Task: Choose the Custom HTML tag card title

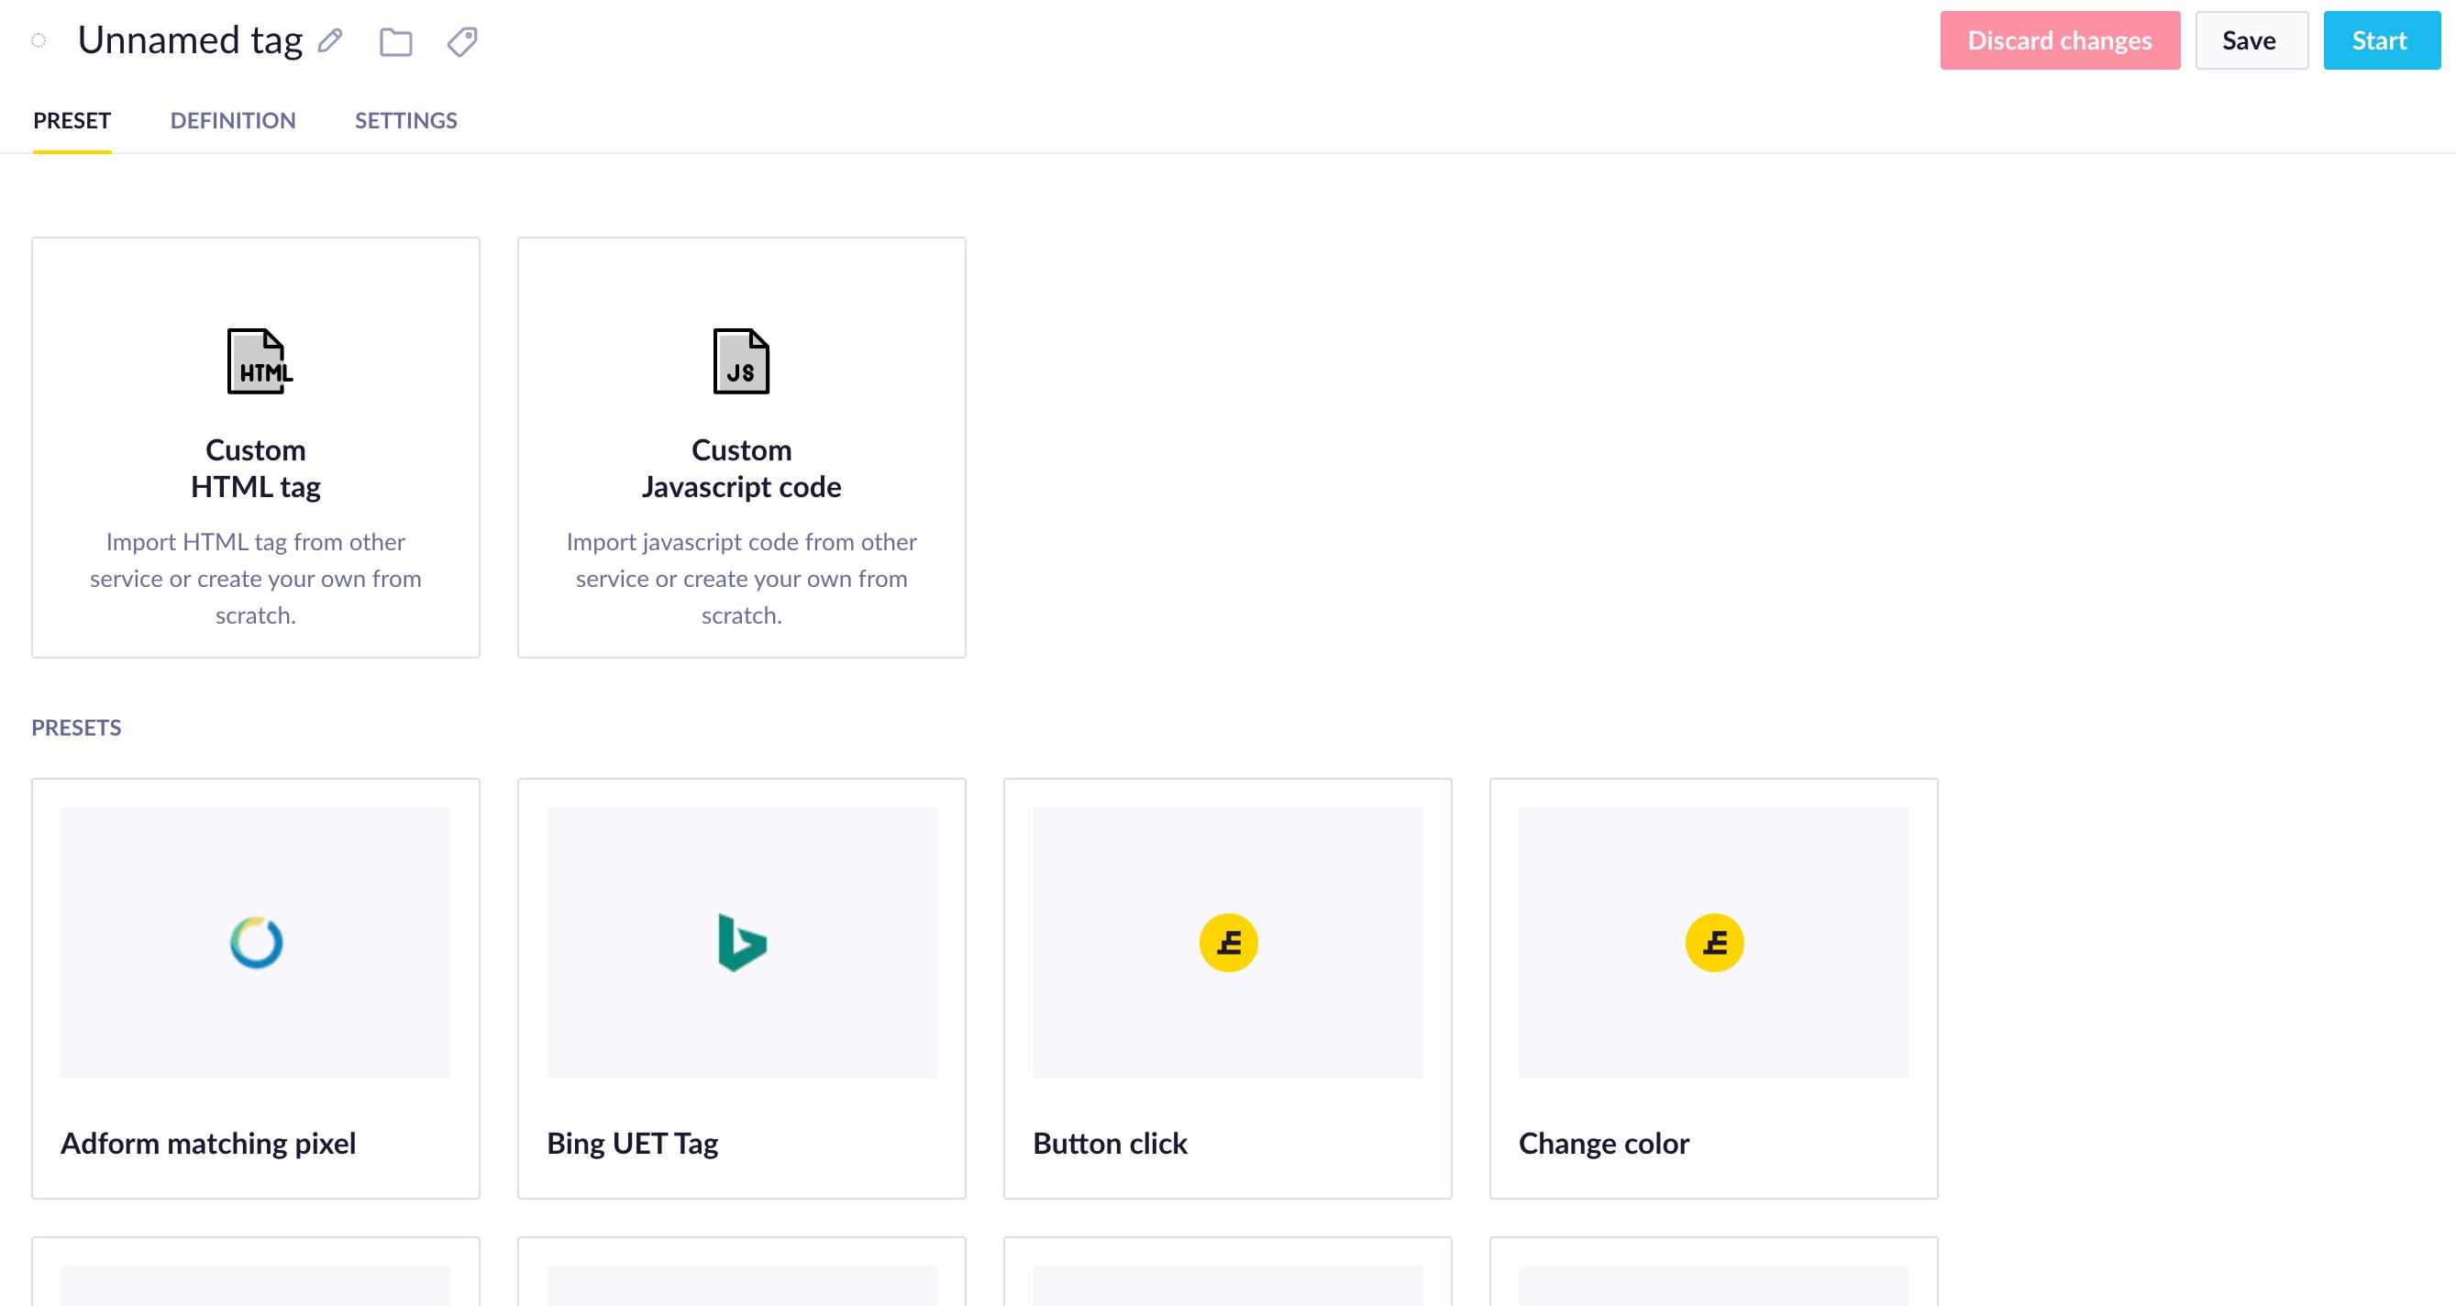Action: click(256, 468)
